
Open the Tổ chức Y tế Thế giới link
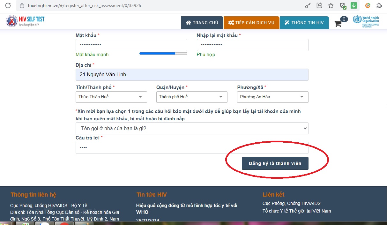[296, 211]
